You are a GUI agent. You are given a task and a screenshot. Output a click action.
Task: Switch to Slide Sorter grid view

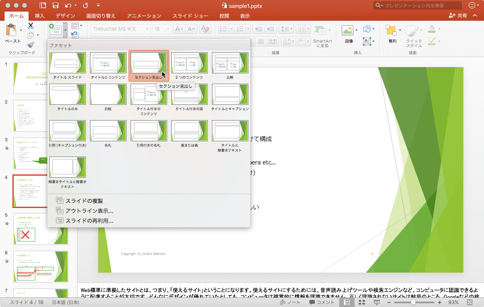tap(362, 302)
